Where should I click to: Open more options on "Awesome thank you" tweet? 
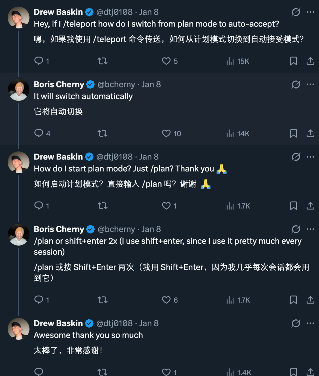(x=310, y=323)
